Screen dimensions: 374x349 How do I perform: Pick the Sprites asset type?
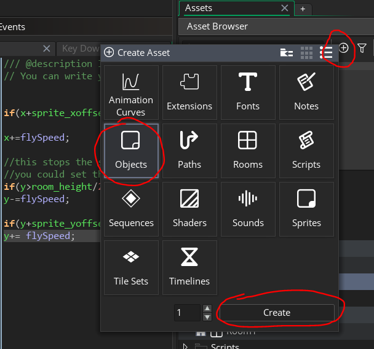(x=306, y=209)
